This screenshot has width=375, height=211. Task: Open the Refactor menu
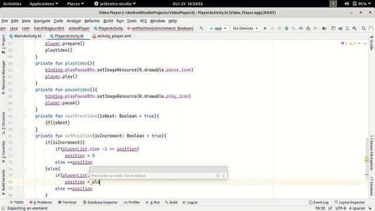pos(92,21)
